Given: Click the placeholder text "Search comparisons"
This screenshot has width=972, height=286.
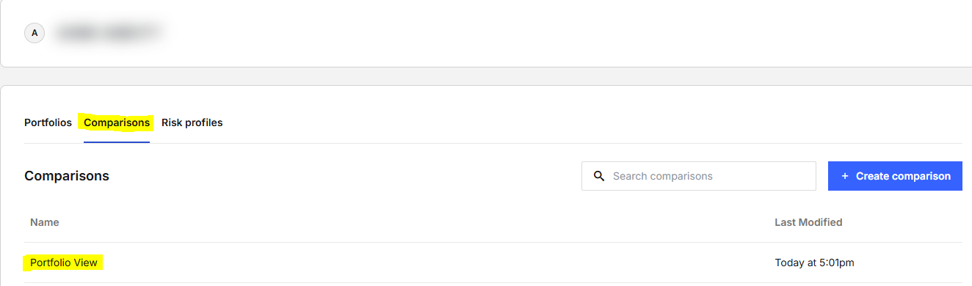Looking at the screenshot, I should [663, 176].
